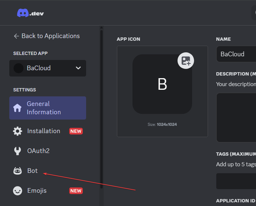Click the sidebar vertical scrollbar
Viewport: 256px width, 206px height.
point(101,109)
